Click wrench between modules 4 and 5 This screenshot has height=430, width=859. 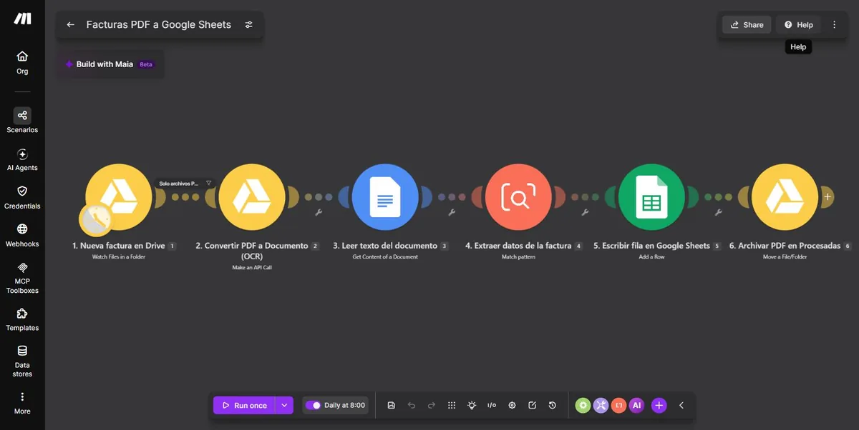pyautogui.click(x=585, y=212)
